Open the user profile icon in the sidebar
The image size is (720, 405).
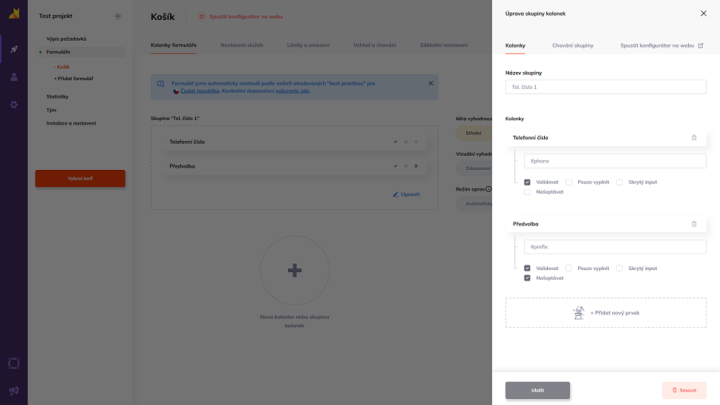point(13,77)
